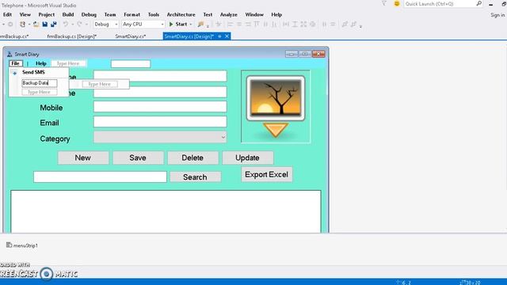The width and height of the screenshot is (507, 285).
Task: Open the Visual Studio Help menu
Action: (276, 14)
